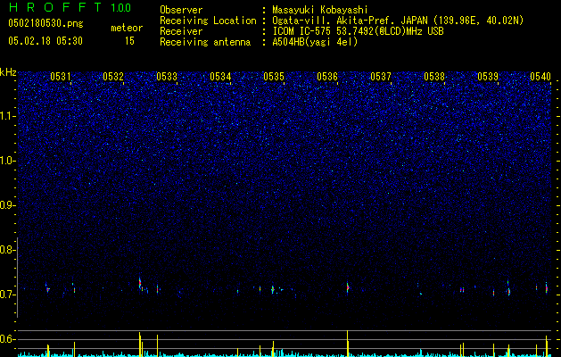The image size is (561, 357).
Task: Click the Receiving Location label
Action: tap(208, 21)
